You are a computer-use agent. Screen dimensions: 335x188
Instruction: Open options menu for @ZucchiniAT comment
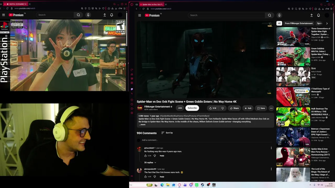pos(271,148)
